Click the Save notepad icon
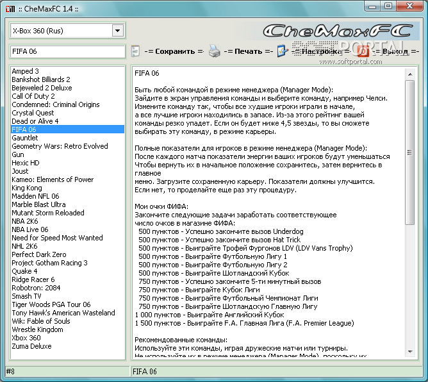428x382 pixels. coord(135,51)
